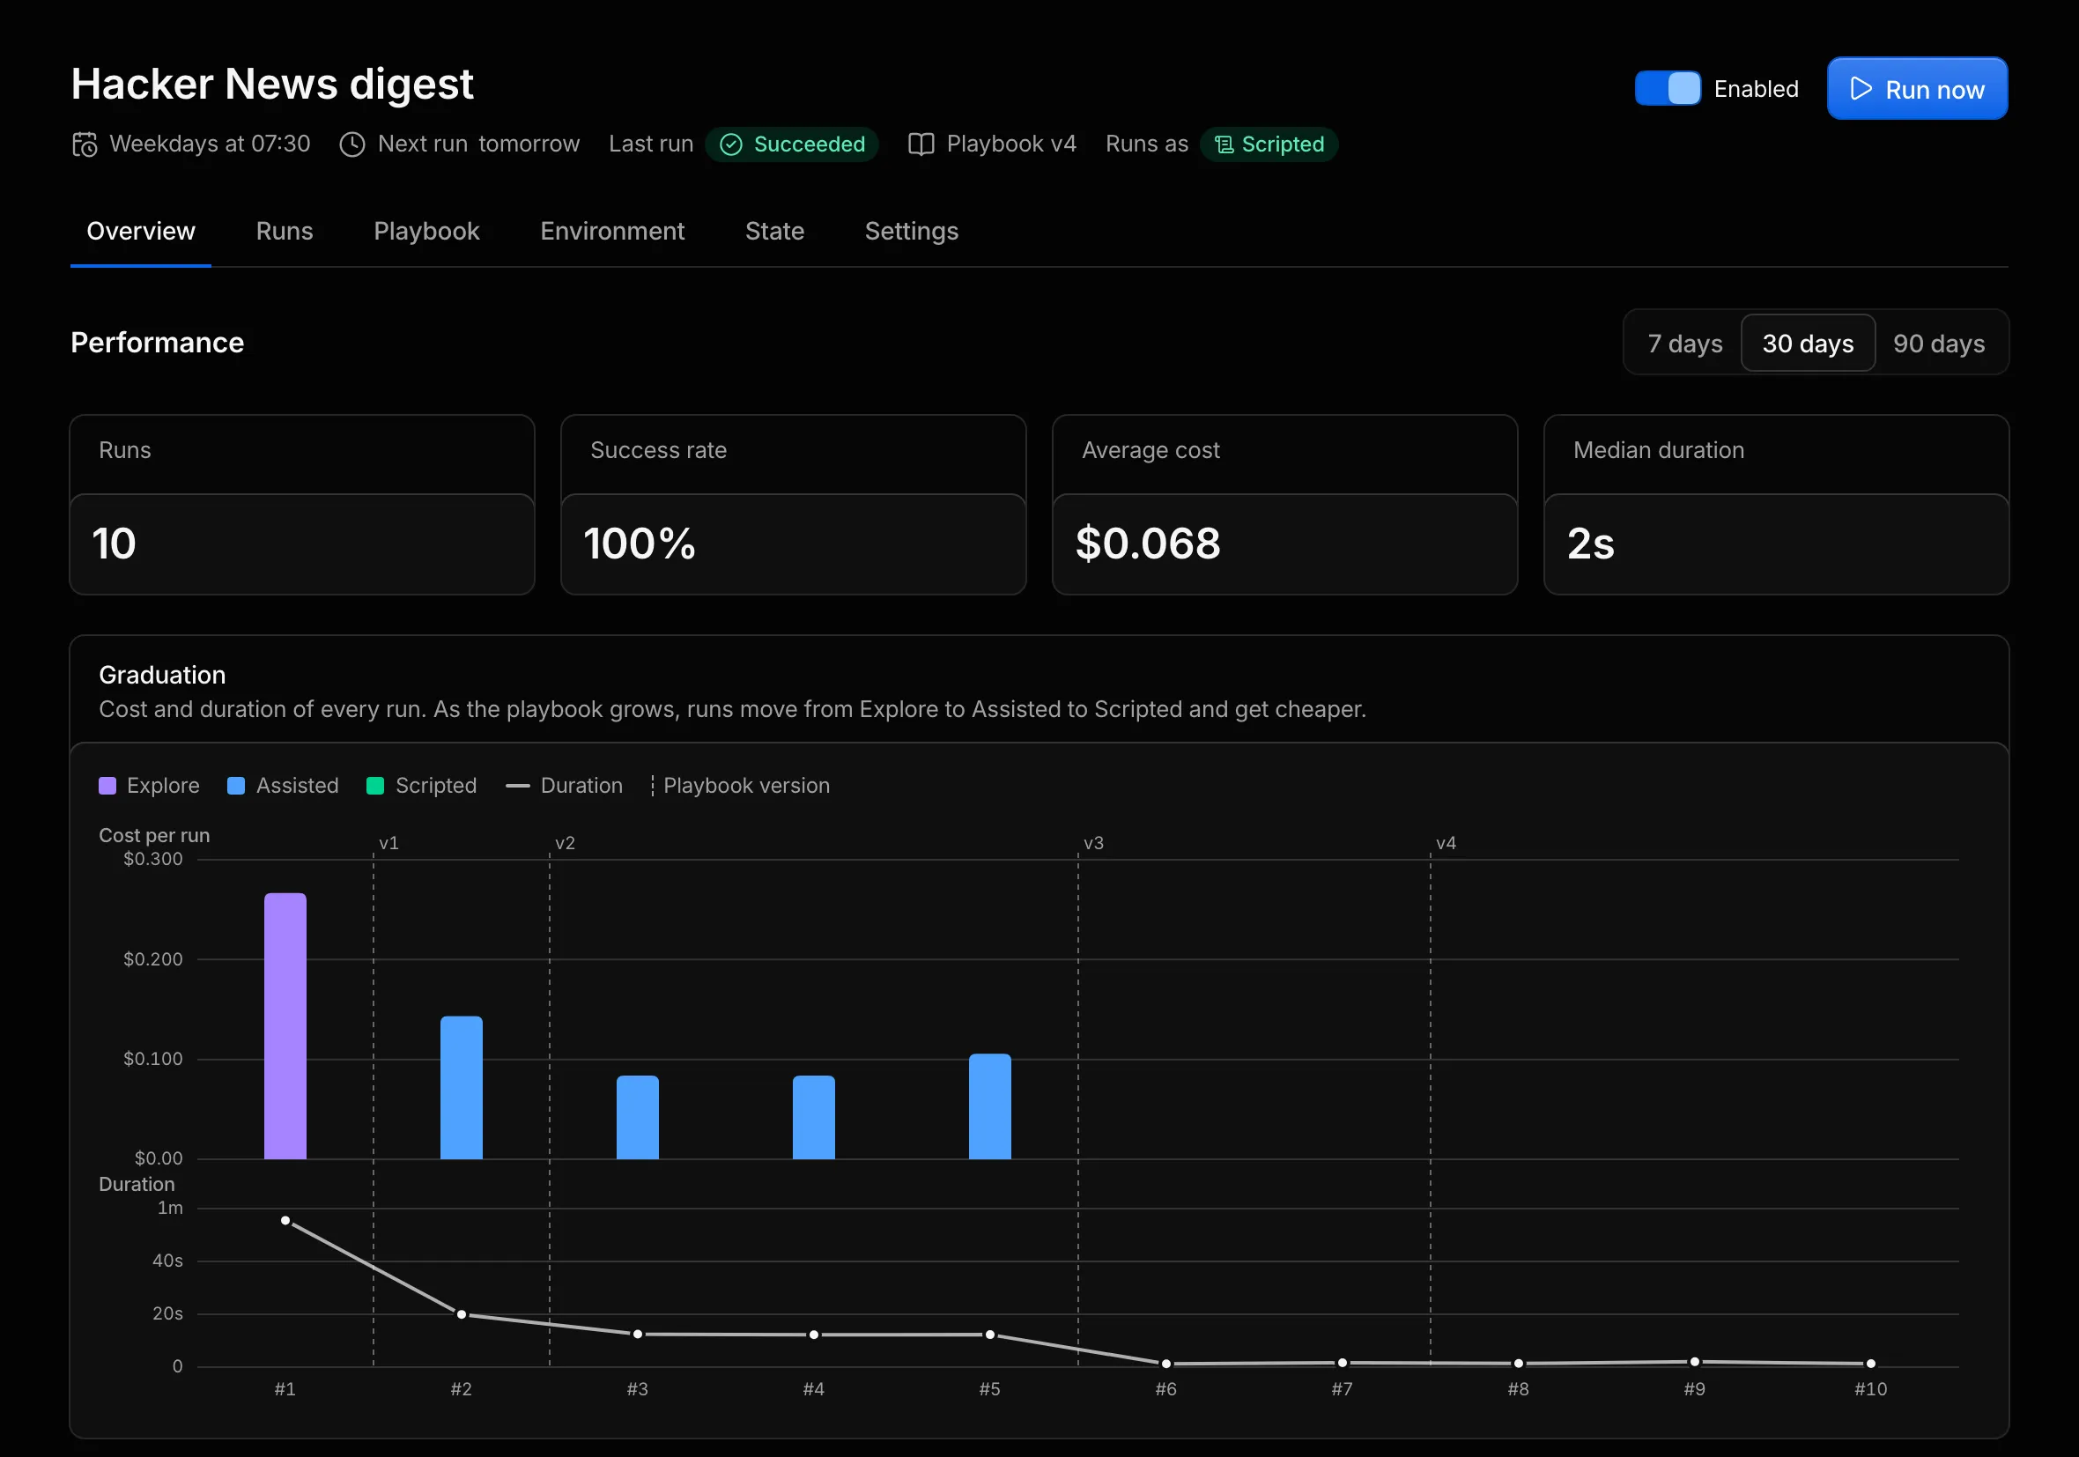Click the Playbook v4 label
This screenshot has width=2079, height=1457.
point(1010,144)
